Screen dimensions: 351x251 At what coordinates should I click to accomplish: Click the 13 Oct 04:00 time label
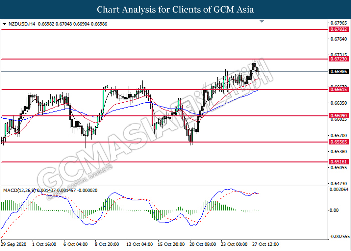(140, 244)
